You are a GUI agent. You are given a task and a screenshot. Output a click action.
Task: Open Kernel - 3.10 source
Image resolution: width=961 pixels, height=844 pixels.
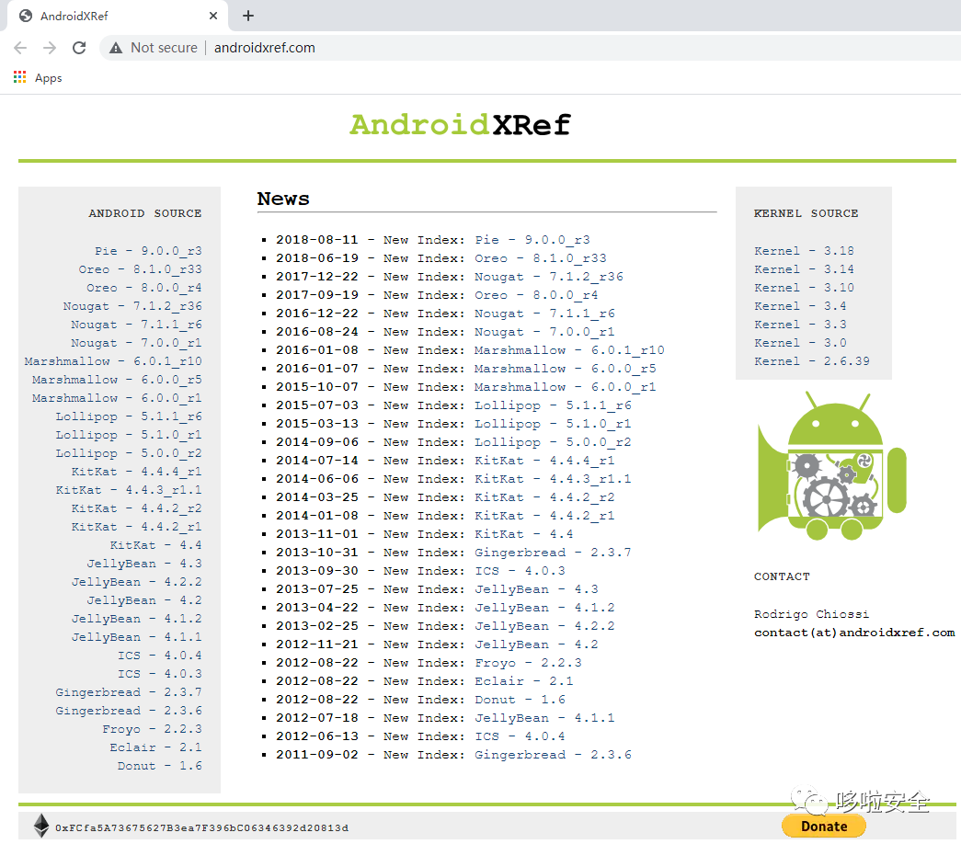coord(804,288)
